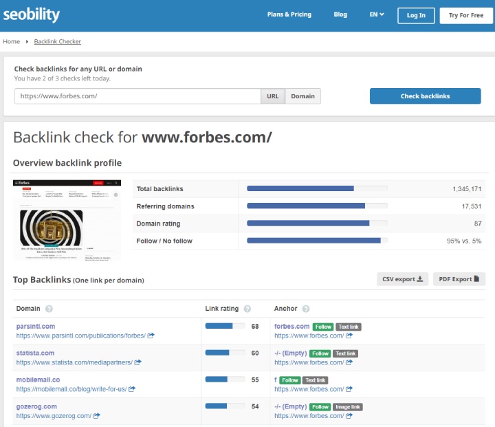This screenshot has height=427, width=495.
Task: Open gozerog.com domain link
Action: (x=36, y=406)
